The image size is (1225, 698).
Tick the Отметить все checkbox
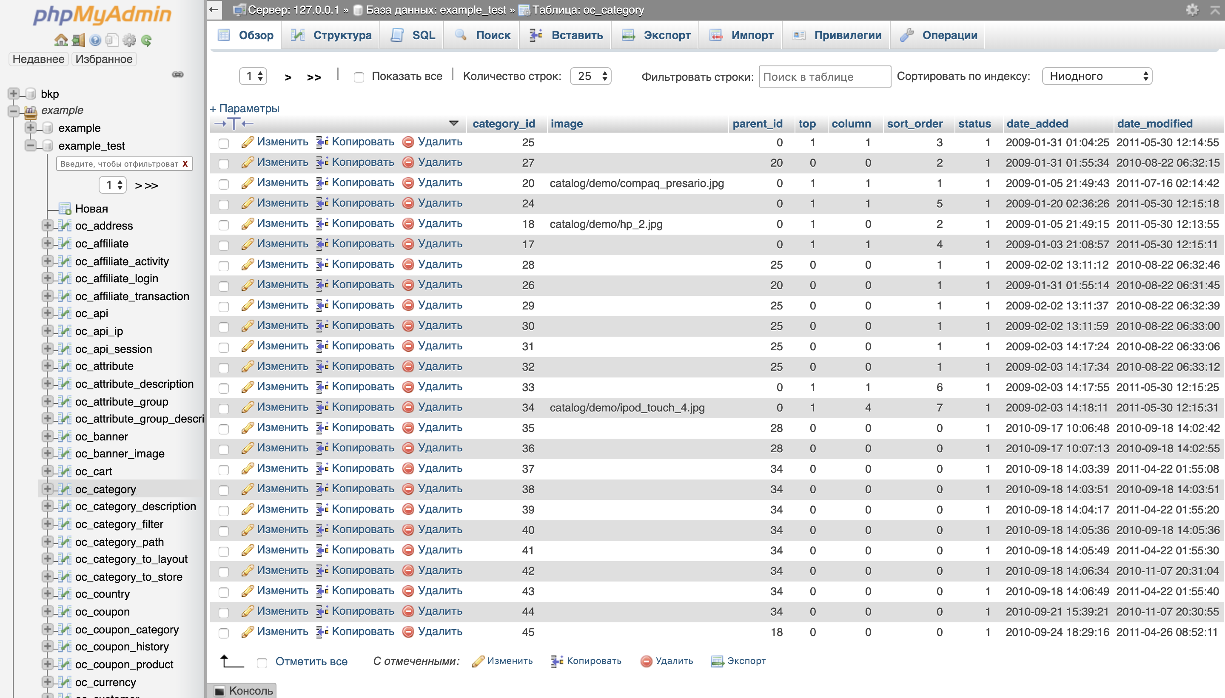click(x=262, y=663)
